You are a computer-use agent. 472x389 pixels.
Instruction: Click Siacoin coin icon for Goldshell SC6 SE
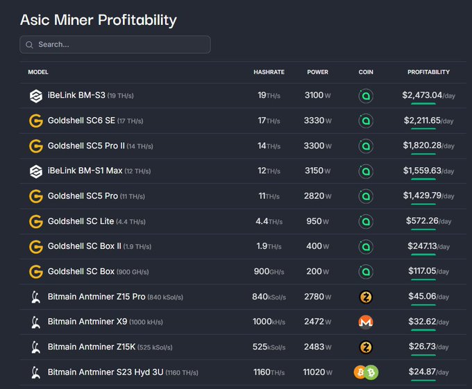[366, 121]
